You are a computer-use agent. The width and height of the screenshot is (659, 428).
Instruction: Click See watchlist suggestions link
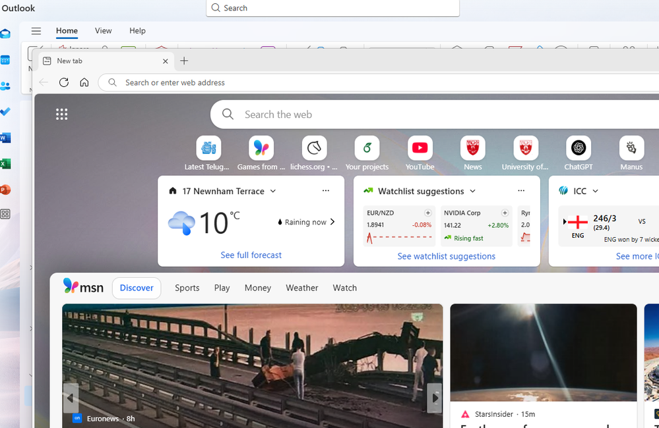coord(447,256)
